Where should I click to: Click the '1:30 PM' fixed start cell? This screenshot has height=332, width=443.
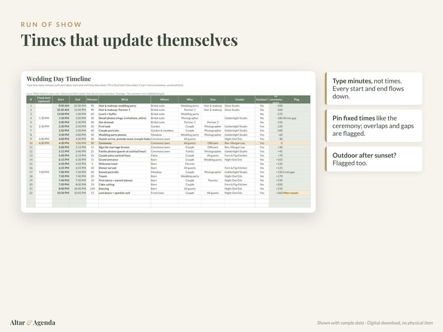point(44,118)
